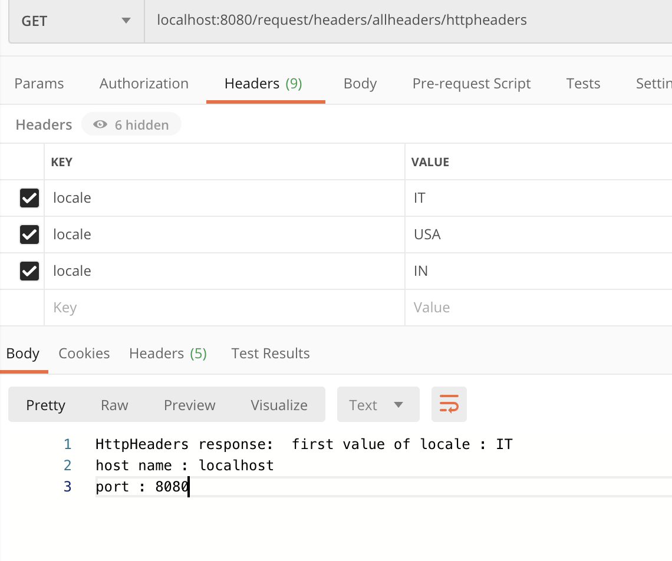672x561 pixels.
Task: Toggle visibility of the 6 hidden headers
Action: point(131,124)
